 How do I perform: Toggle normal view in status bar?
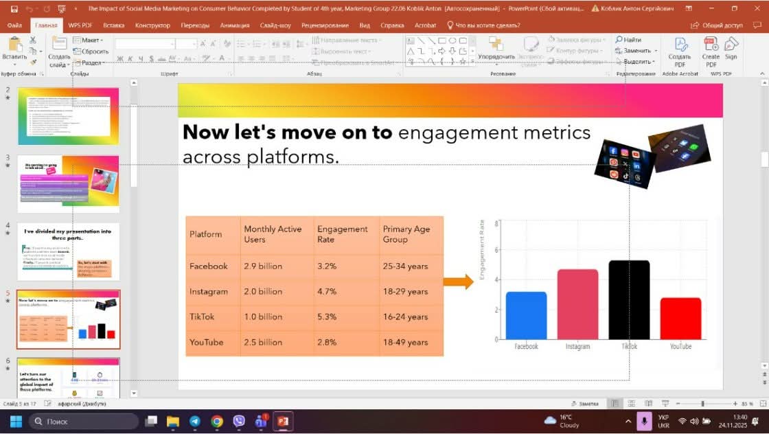(x=615, y=404)
